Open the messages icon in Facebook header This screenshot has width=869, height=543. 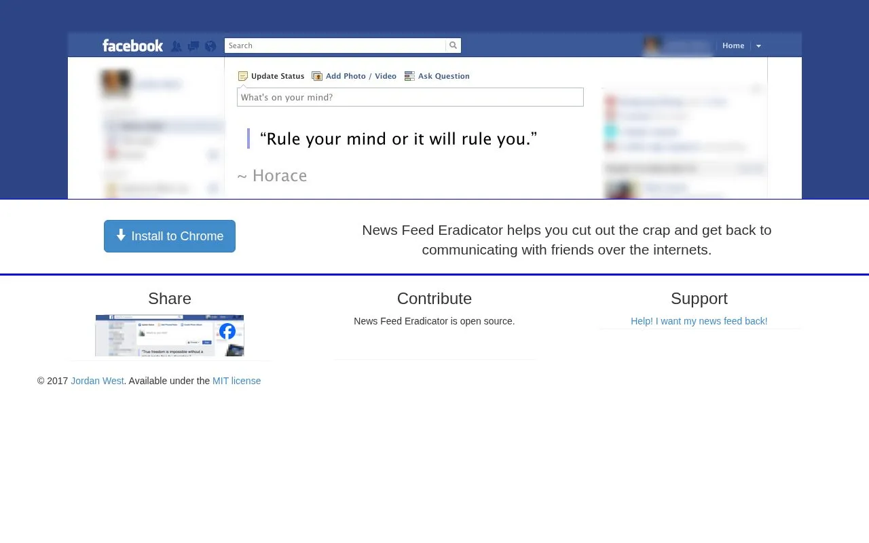click(x=193, y=46)
